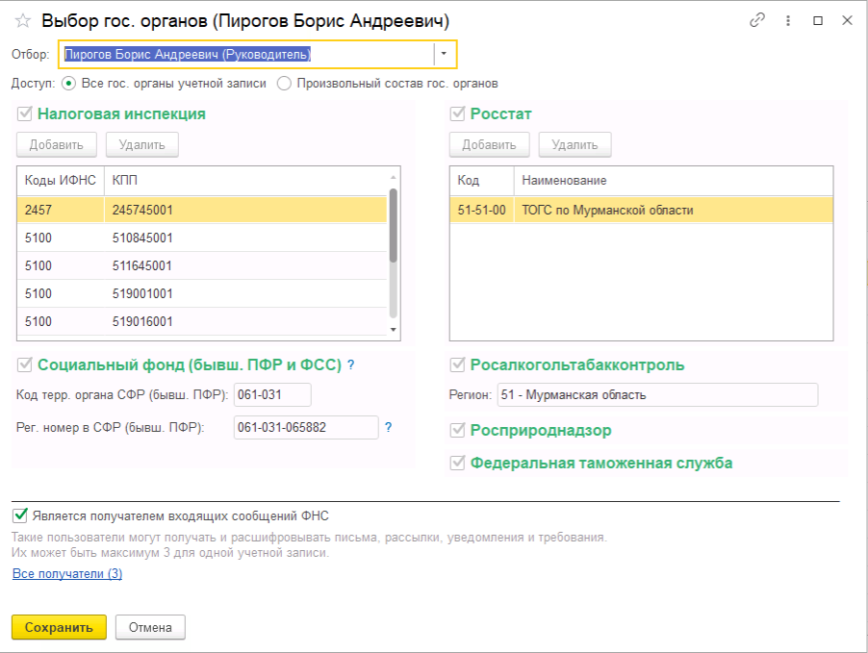Click the Отмена button
The image size is (868, 653).
click(150, 628)
